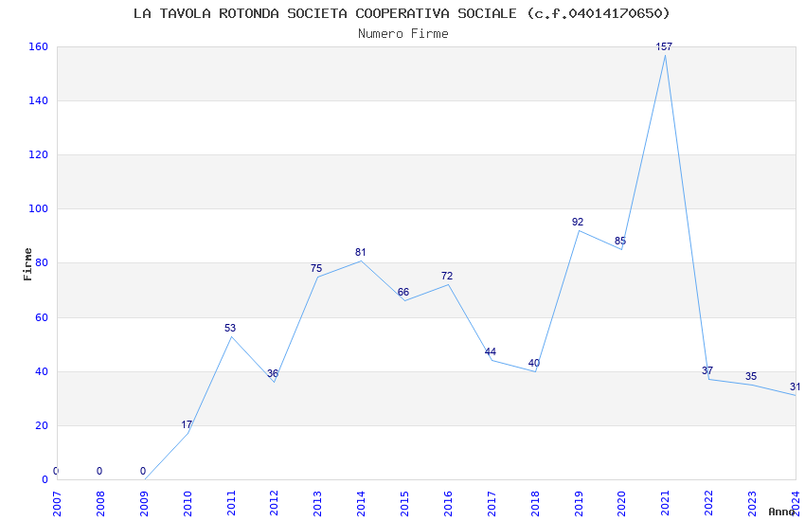Click the x-axis year 2007
Image resolution: width=805 pixels, height=521 pixels.
tap(57, 504)
